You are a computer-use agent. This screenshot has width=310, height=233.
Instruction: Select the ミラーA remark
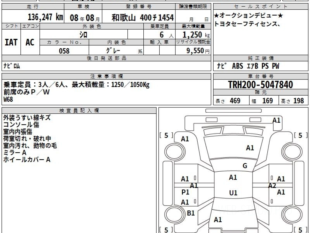[15, 153]
